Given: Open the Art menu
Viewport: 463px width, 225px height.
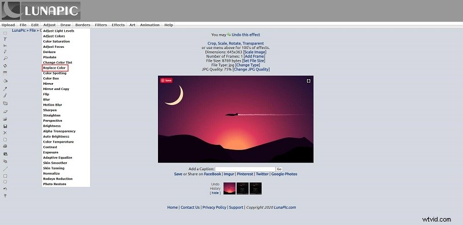Looking at the screenshot, I should (133, 25).
